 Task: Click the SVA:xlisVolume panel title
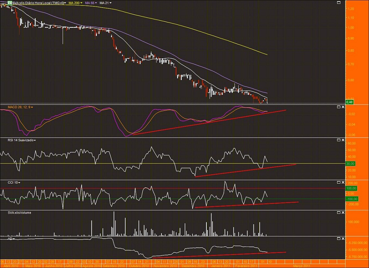[19, 213]
